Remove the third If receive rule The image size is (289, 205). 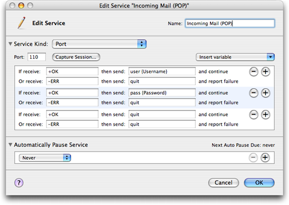(x=253, y=114)
